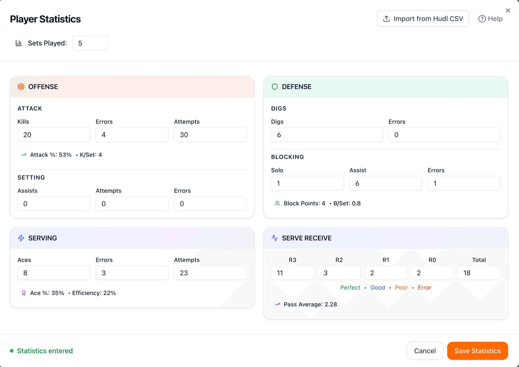519x367 pixels.
Task: Click the SERVE RECEIVE header text
Action: pyautogui.click(x=307, y=238)
